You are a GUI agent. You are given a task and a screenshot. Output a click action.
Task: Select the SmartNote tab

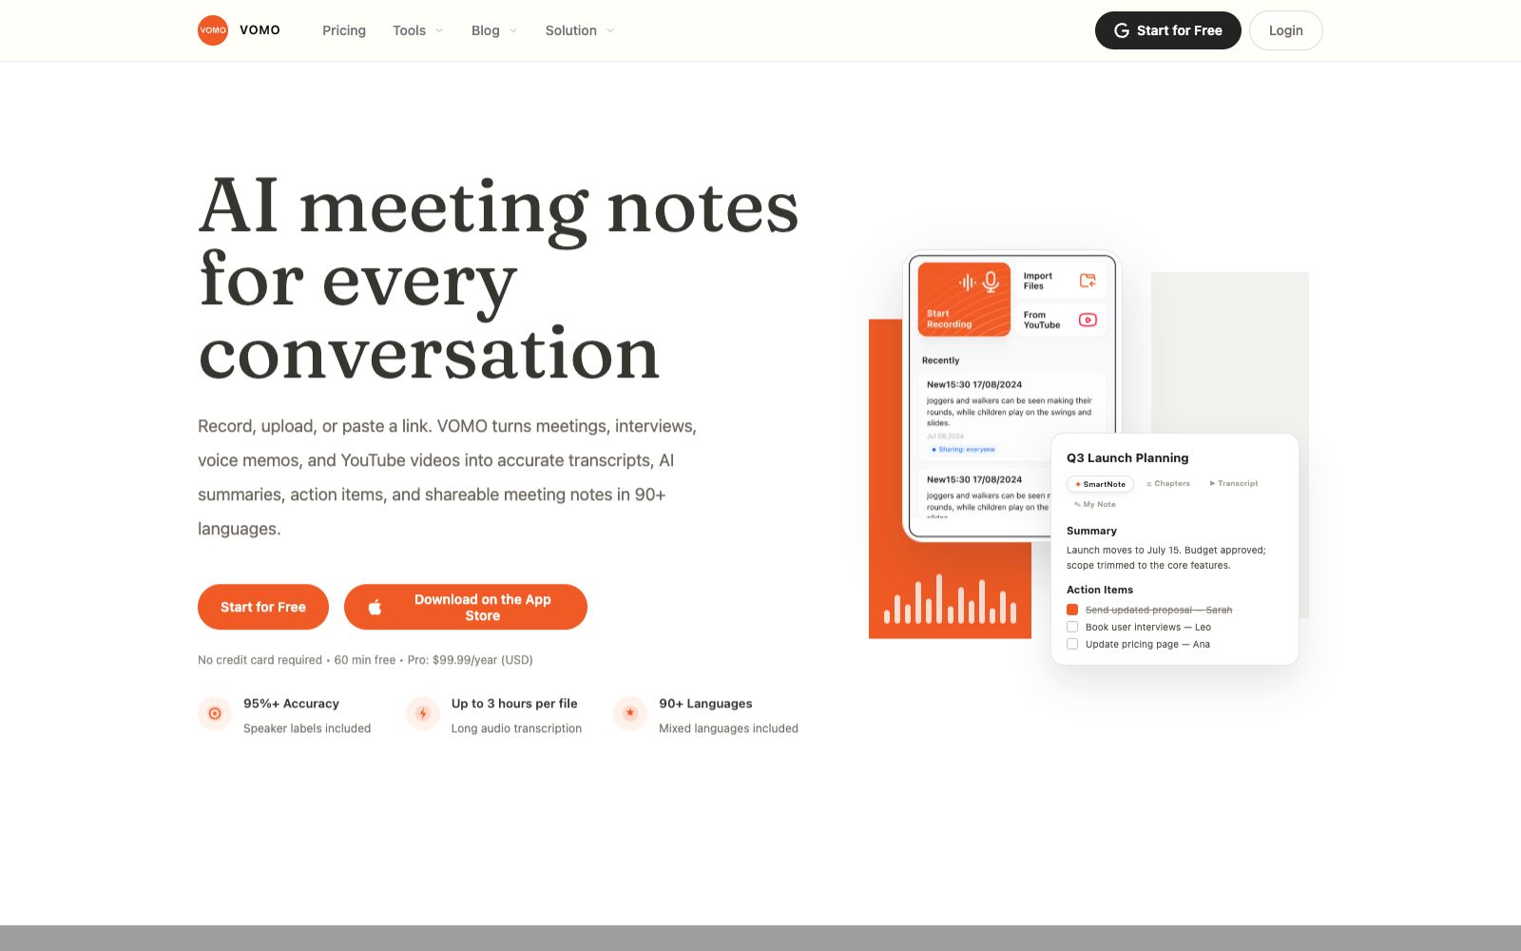pos(1100,484)
